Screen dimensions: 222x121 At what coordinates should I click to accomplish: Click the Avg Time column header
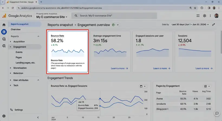[206, 91]
